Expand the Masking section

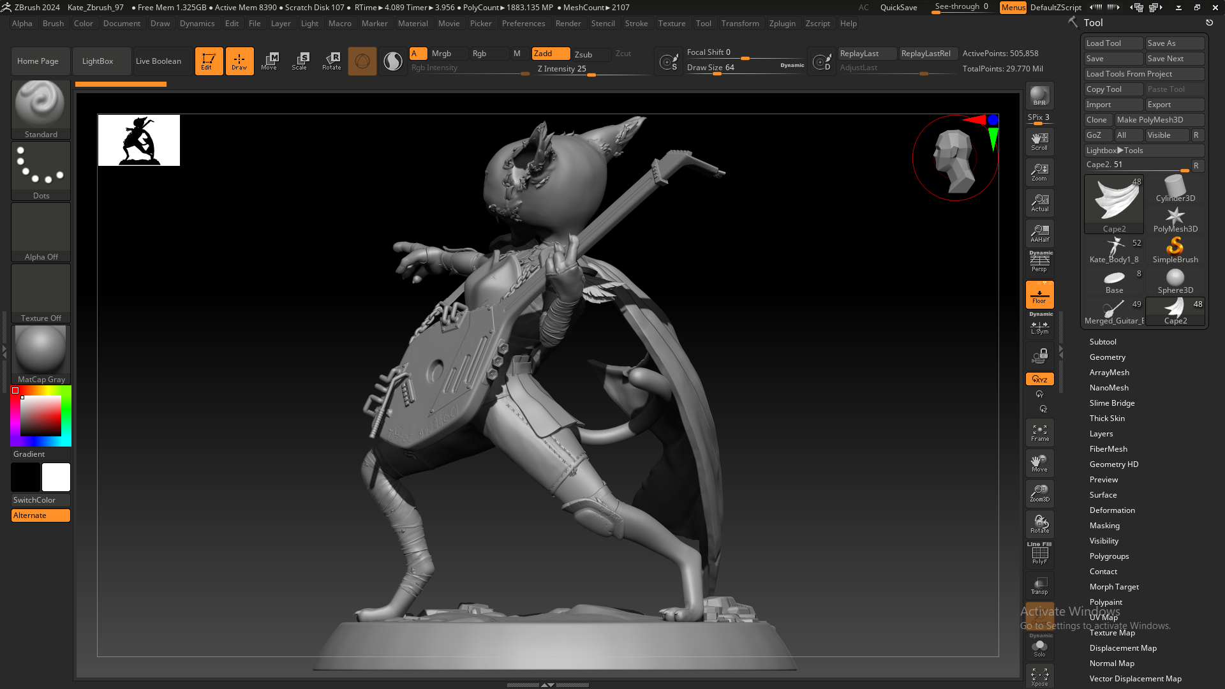[1104, 526]
